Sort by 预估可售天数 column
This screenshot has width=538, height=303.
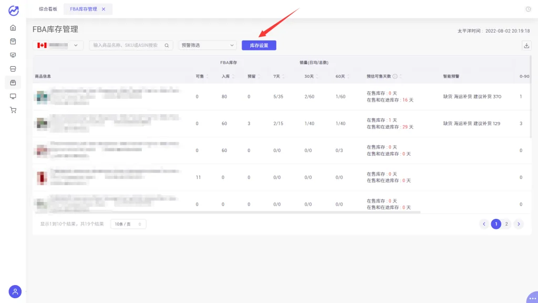click(x=400, y=76)
